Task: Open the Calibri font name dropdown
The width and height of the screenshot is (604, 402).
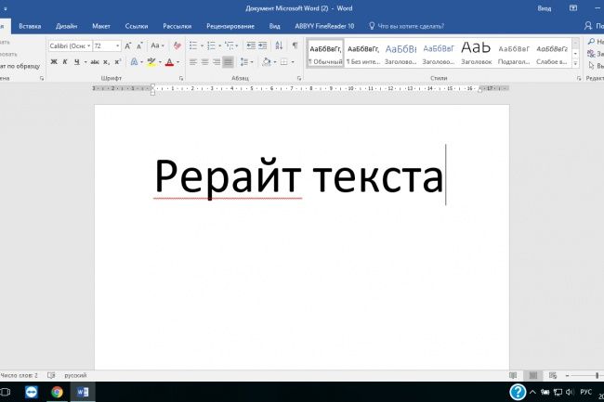Action: pyautogui.click(x=86, y=45)
